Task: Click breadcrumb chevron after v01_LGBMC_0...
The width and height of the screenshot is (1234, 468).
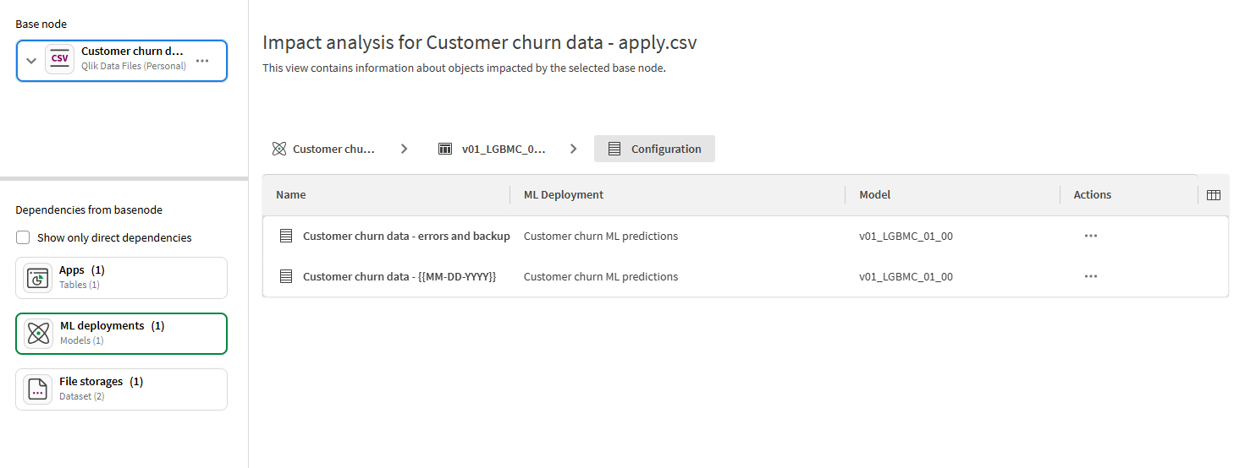Action: point(574,149)
